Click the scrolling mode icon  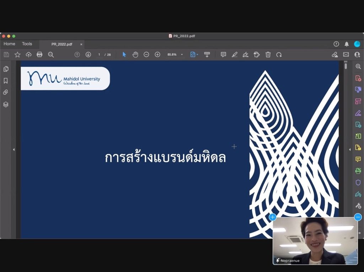pyautogui.click(x=207, y=55)
